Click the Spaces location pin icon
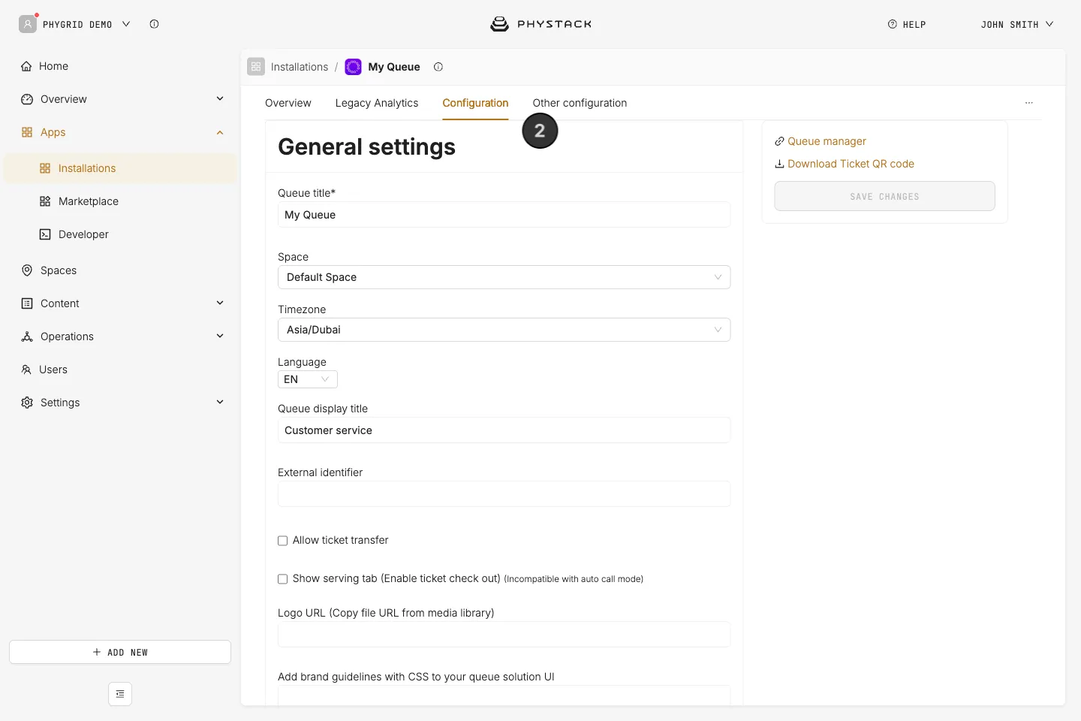 click(x=27, y=270)
